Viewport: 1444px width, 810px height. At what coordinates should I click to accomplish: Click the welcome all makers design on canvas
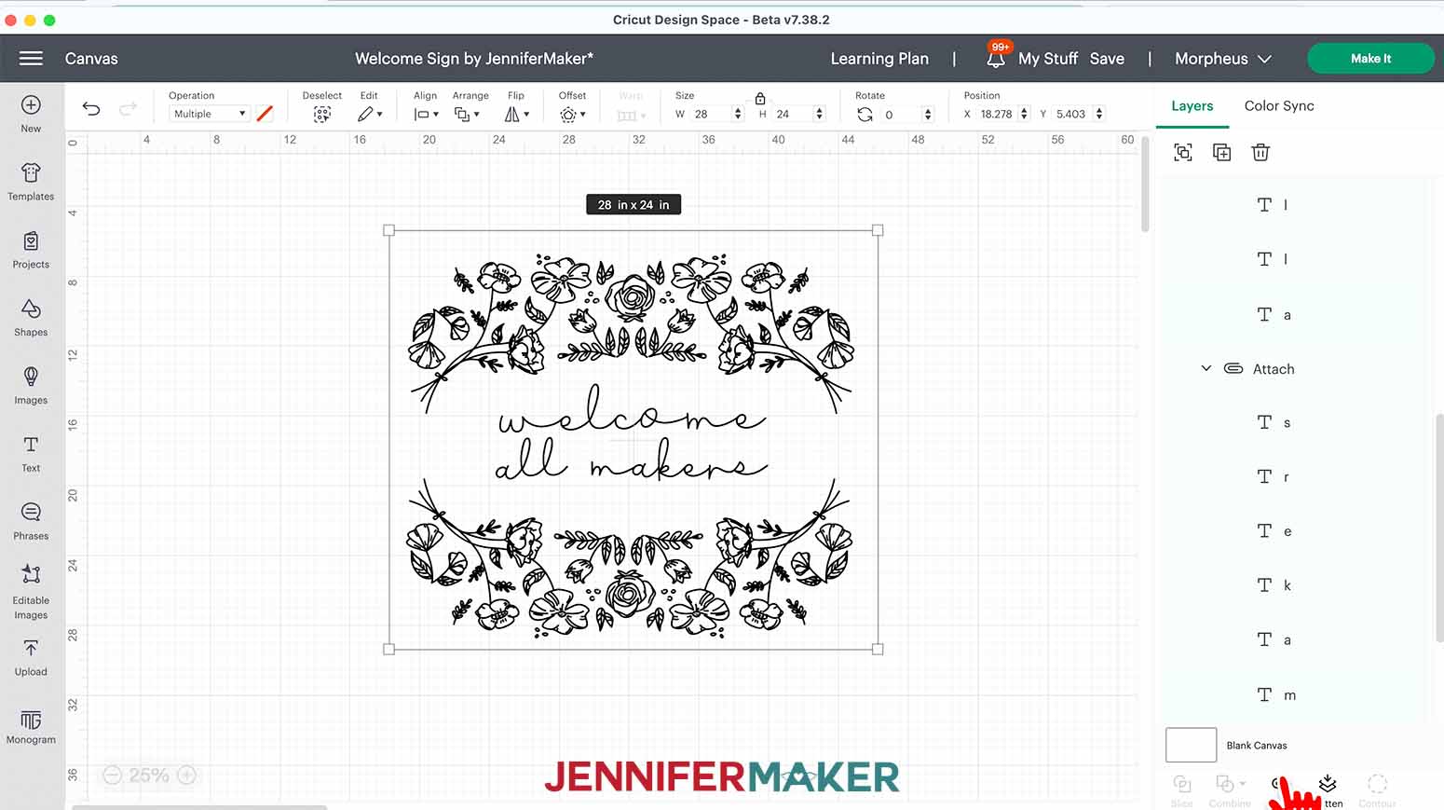coord(633,440)
